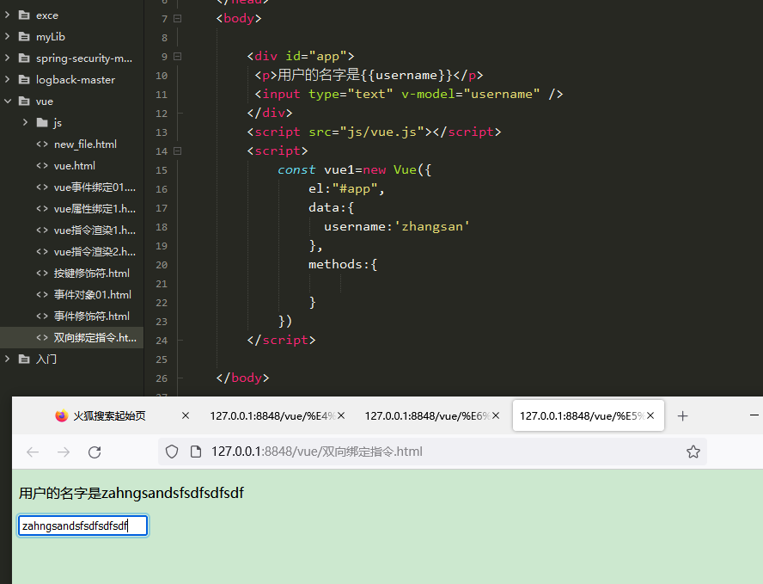Expand the logback-master folder
This screenshot has width=763, height=584.
point(7,79)
